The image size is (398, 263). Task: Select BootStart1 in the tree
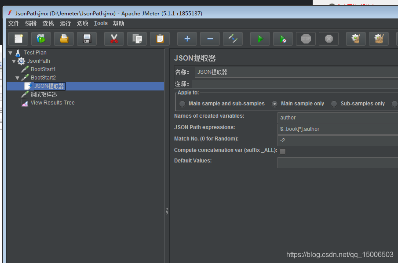click(x=43, y=69)
